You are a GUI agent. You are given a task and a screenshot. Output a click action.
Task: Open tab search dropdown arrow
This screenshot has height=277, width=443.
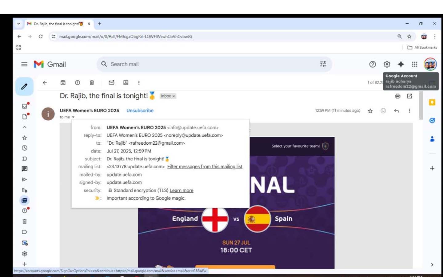[x=18, y=24]
